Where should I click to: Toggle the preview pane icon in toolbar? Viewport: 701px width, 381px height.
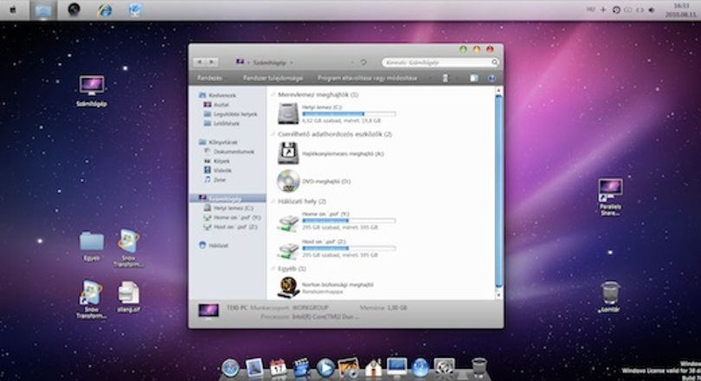pos(474,78)
